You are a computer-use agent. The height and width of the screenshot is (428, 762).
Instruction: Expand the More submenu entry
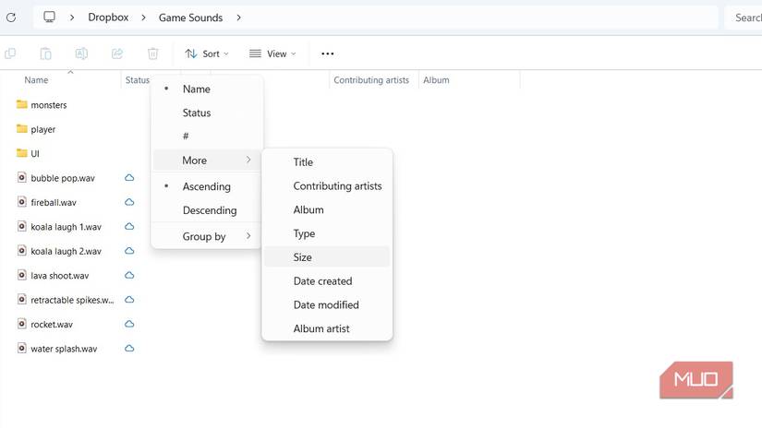pyautogui.click(x=207, y=160)
